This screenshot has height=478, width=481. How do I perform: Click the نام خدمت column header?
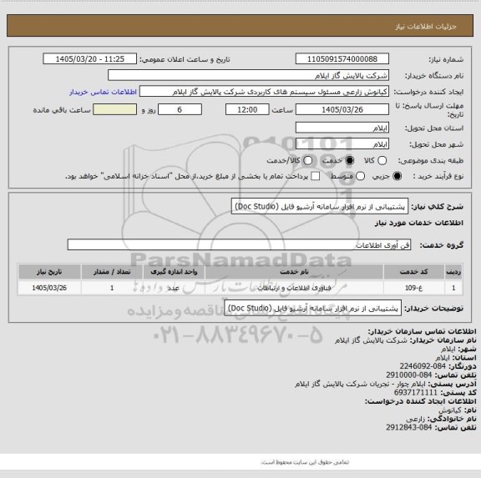pos(294,272)
